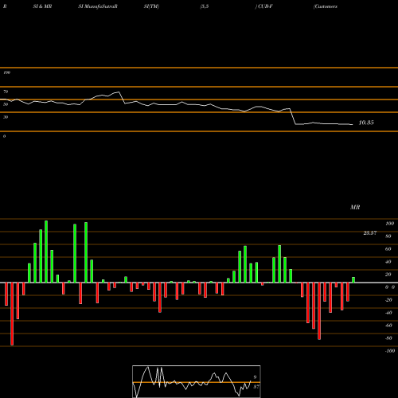Select the 30 level label on RSI axis
Image resolution: width=398 pixels, height=398 pixels.
tap(6, 117)
